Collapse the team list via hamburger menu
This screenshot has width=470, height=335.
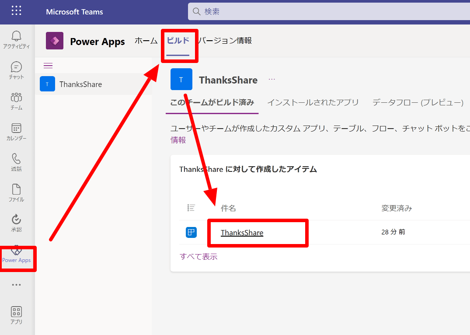[x=48, y=66]
